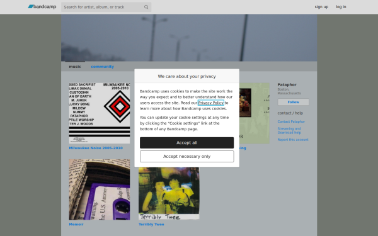
Task: Follow the artist Pataphor
Action: (293, 102)
